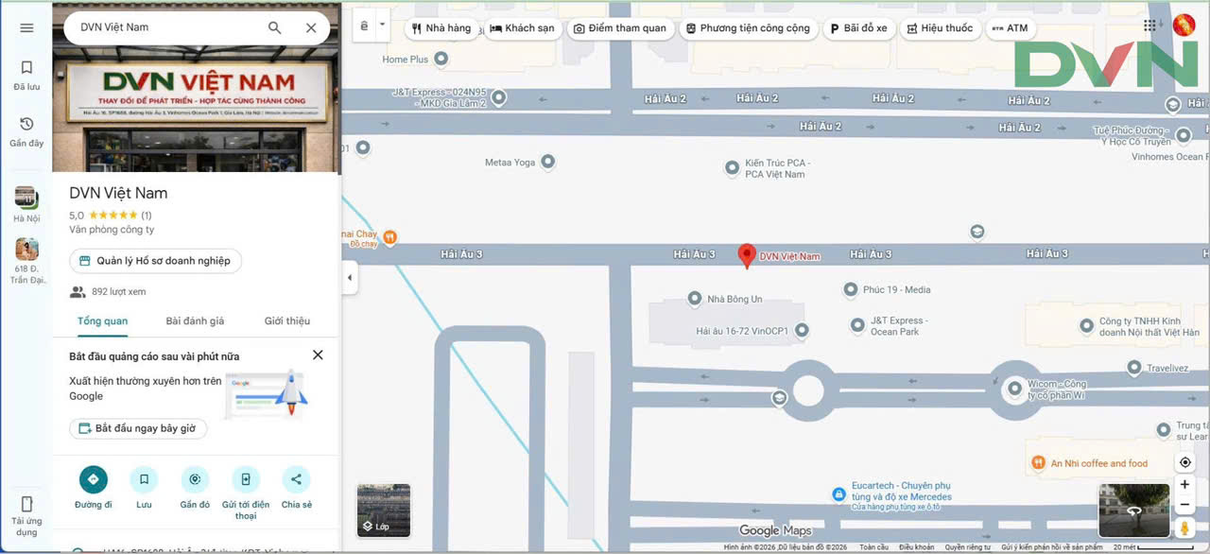Click the red DVN Việt Nam map pin
Viewport: 1210px width, 554px height.
click(x=747, y=255)
